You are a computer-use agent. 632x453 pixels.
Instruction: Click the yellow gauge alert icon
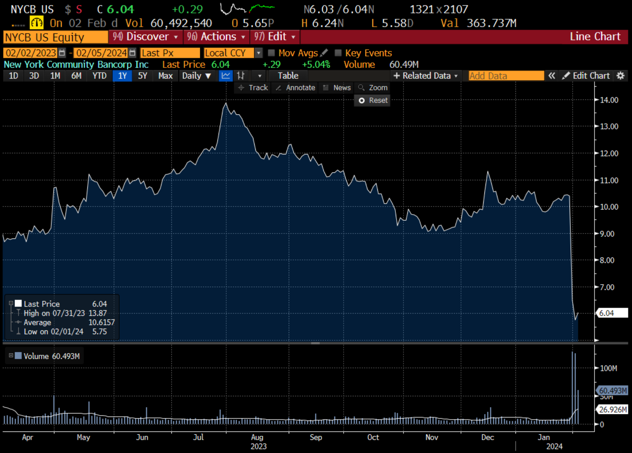pos(37,23)
